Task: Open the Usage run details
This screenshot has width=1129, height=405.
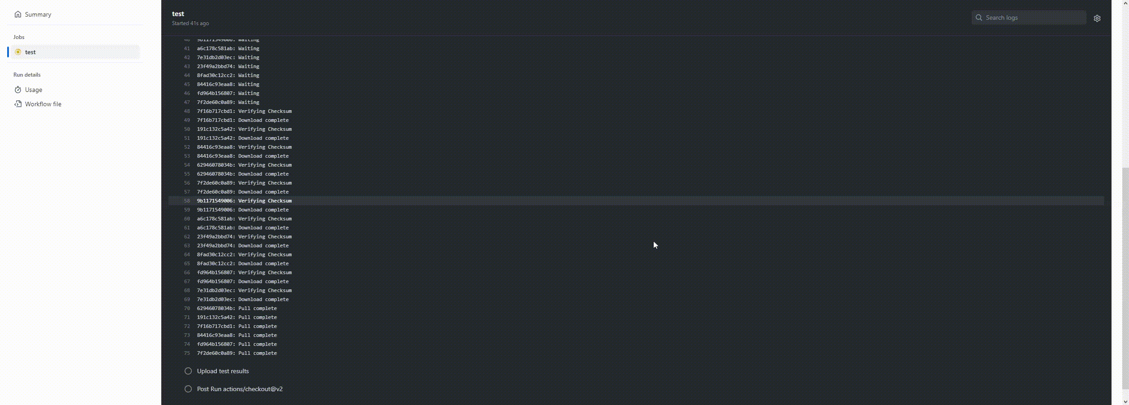Action: 34,90
